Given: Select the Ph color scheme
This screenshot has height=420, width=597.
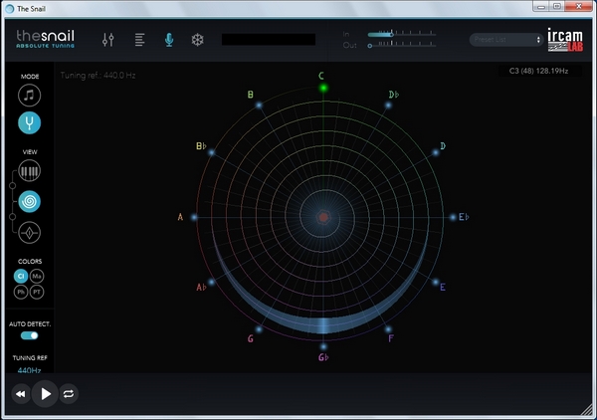Looking at the screenshot, I should [21, 292].
